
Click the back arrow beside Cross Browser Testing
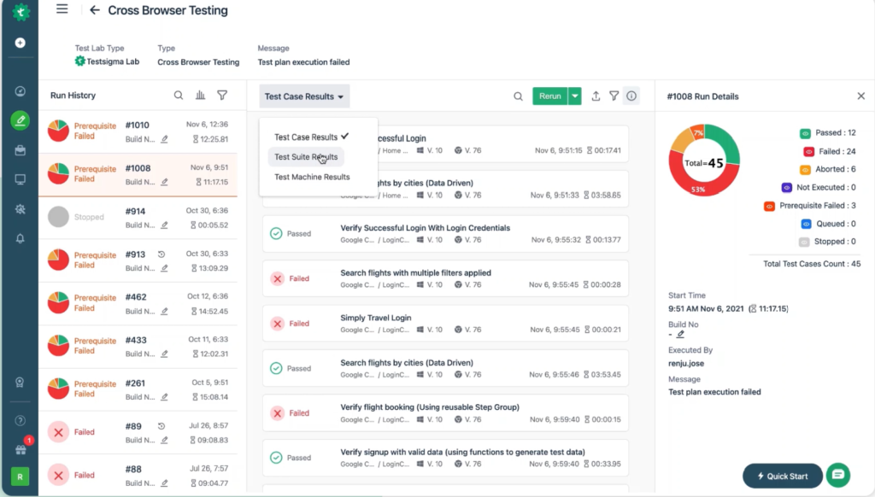(x=94, y=10)
